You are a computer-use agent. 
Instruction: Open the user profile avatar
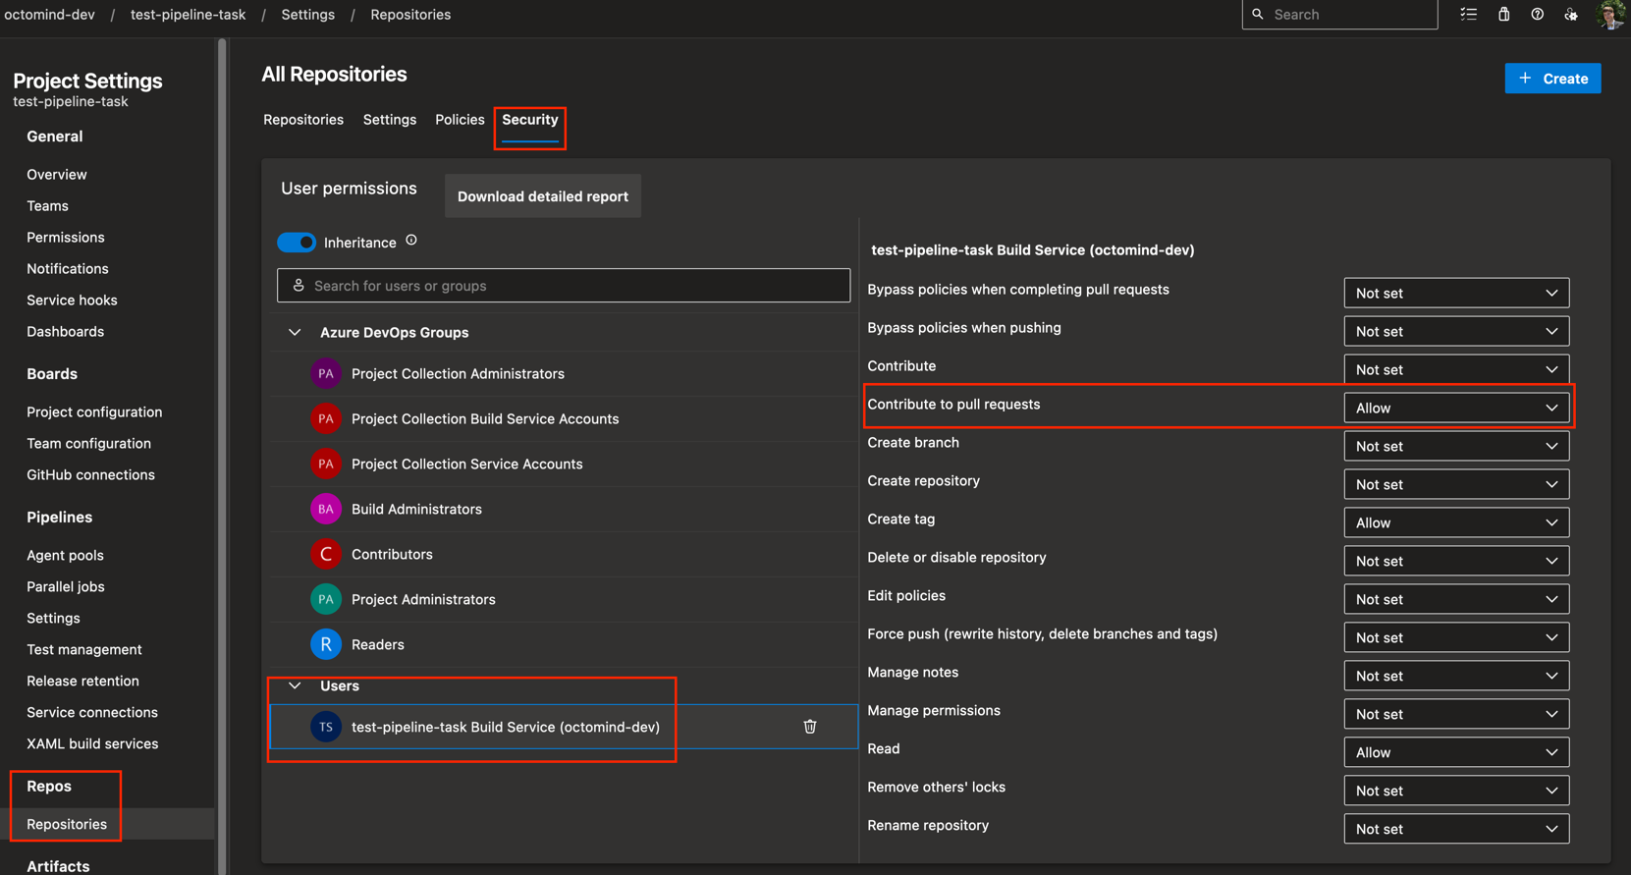click(1611, 15)
